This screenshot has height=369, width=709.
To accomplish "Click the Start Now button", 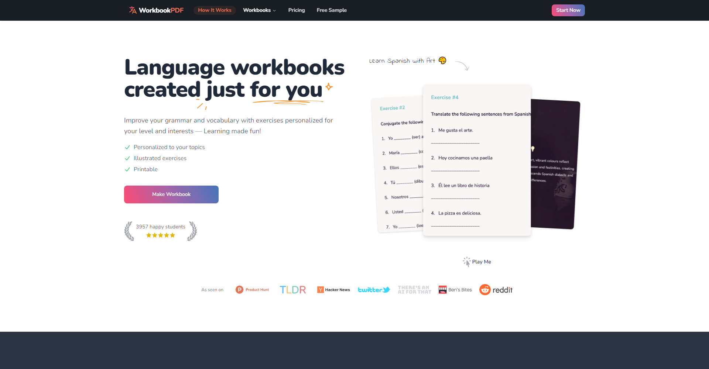I will coord(568,10).
